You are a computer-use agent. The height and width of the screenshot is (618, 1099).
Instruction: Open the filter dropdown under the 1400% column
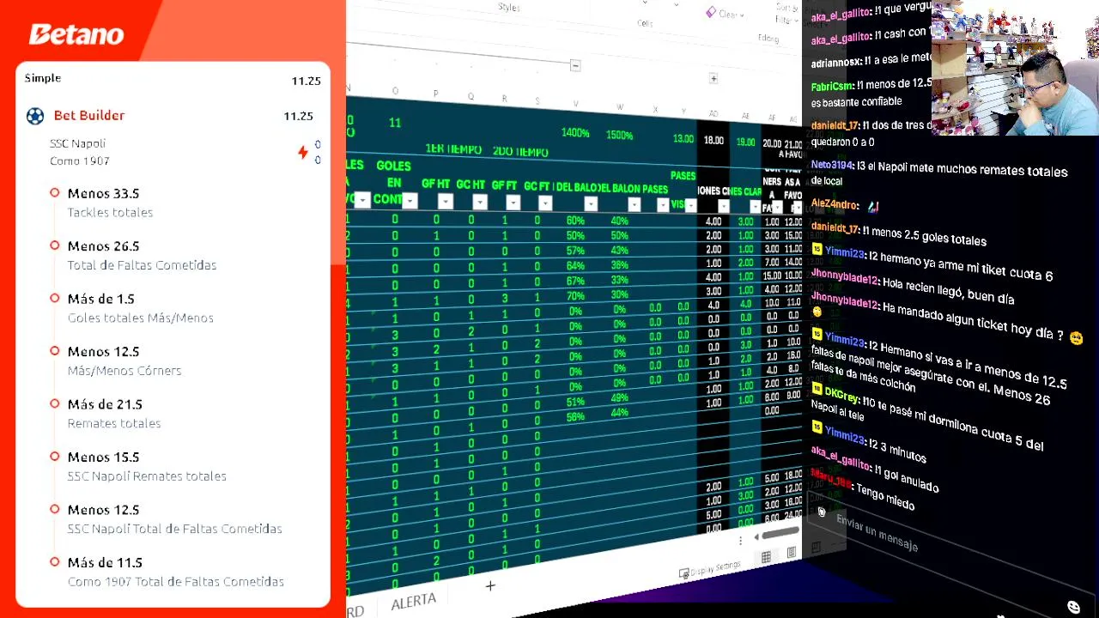(x=591, y=204)
